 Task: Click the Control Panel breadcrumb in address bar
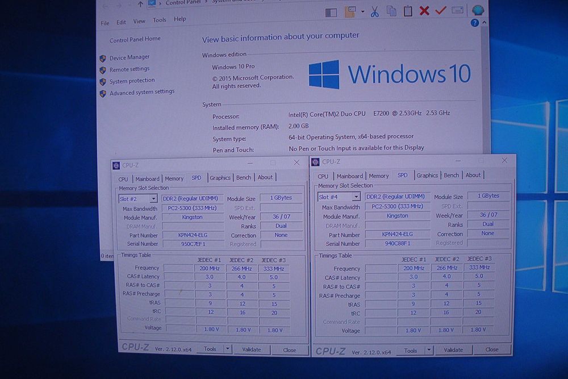point(183,3)
